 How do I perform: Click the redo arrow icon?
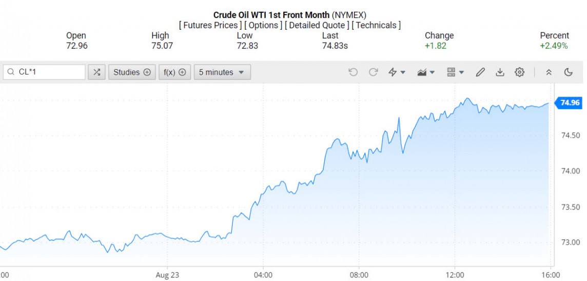[x=374, y=72]
